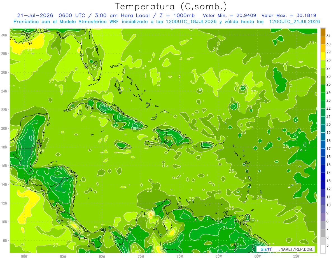Click the "90W" longitude axis label
This screenshot has height=260, width=336.
[24, 256]
